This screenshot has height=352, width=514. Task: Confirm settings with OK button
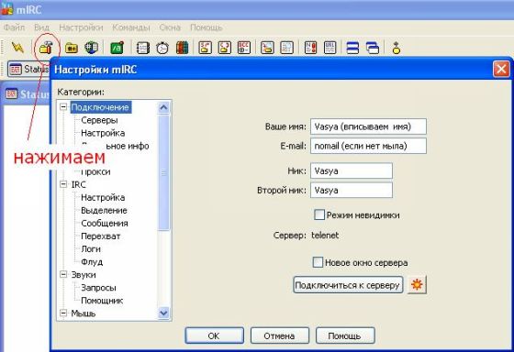coord(214,335)
